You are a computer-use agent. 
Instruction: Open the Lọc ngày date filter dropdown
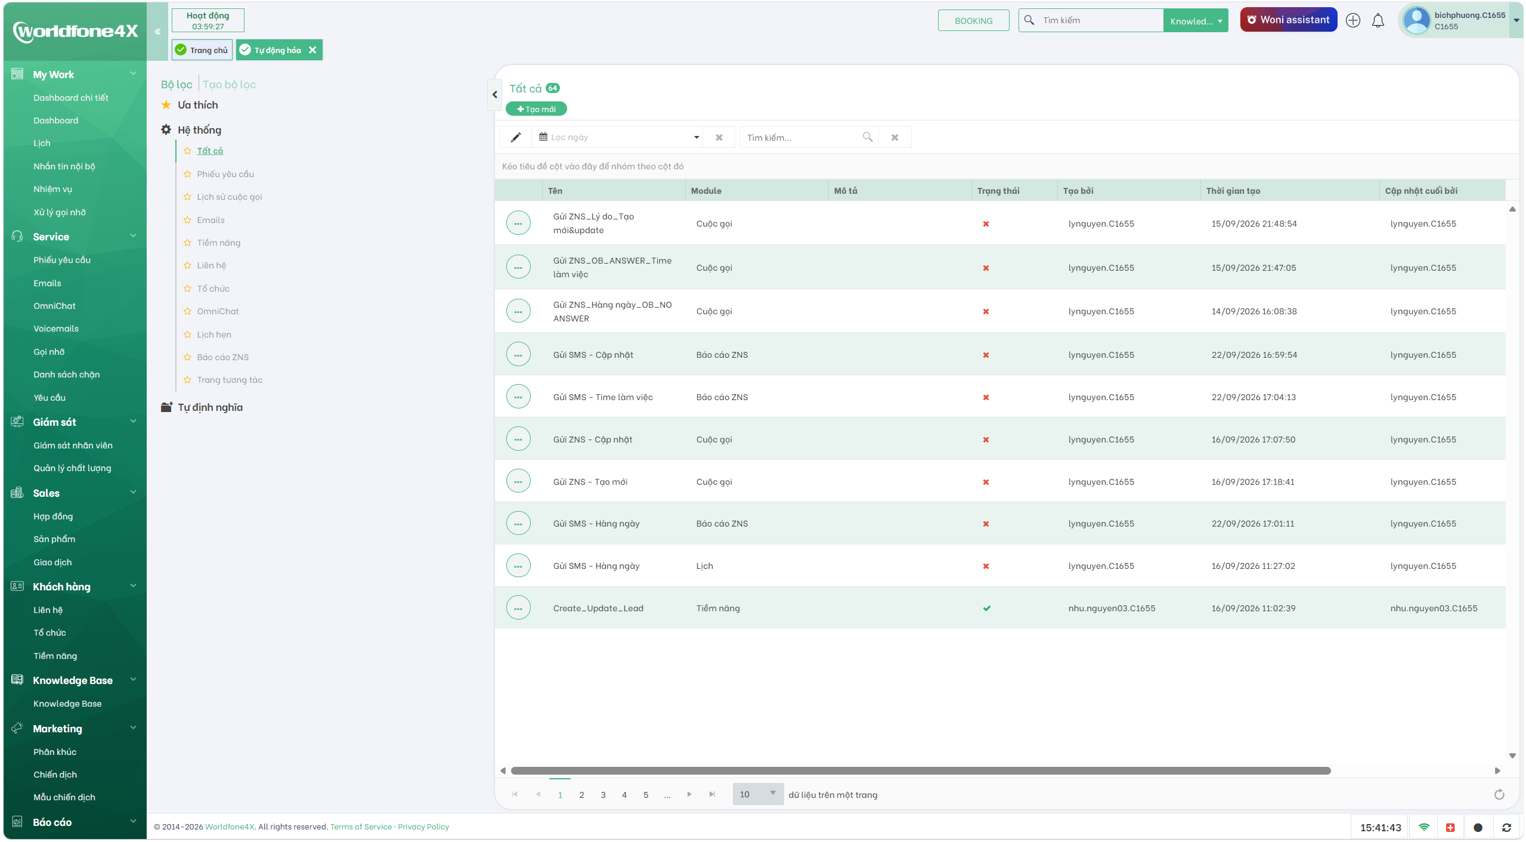point(696,137)
